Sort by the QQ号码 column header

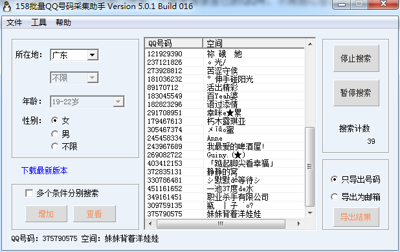[x=174, y=43]
